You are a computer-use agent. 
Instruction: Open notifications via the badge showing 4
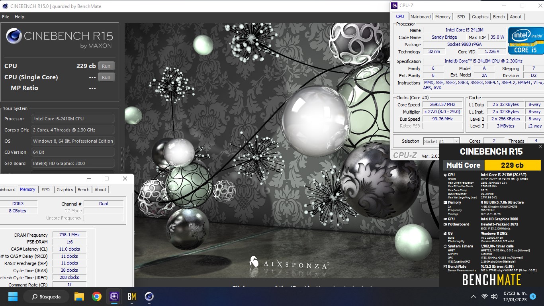coord(533,296)
